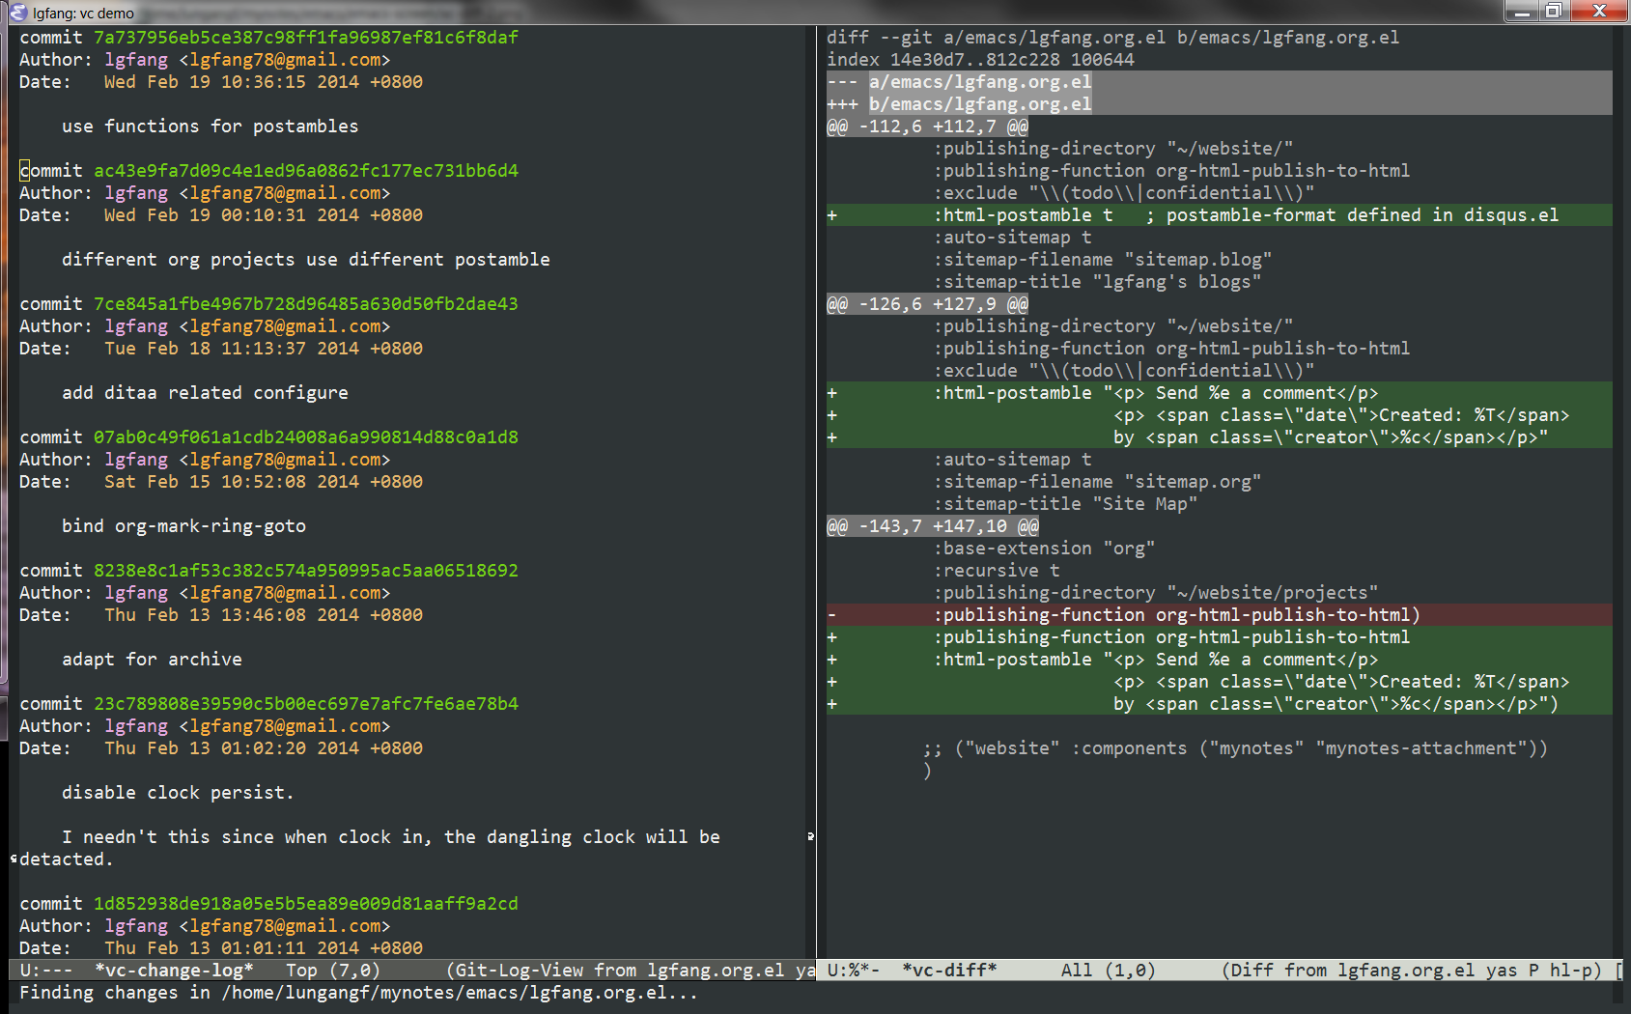Click removed line 'org-html-publish-to-html)'
The image size is (1631, 1014).
pyautogui.click(x=1219, y=615)
